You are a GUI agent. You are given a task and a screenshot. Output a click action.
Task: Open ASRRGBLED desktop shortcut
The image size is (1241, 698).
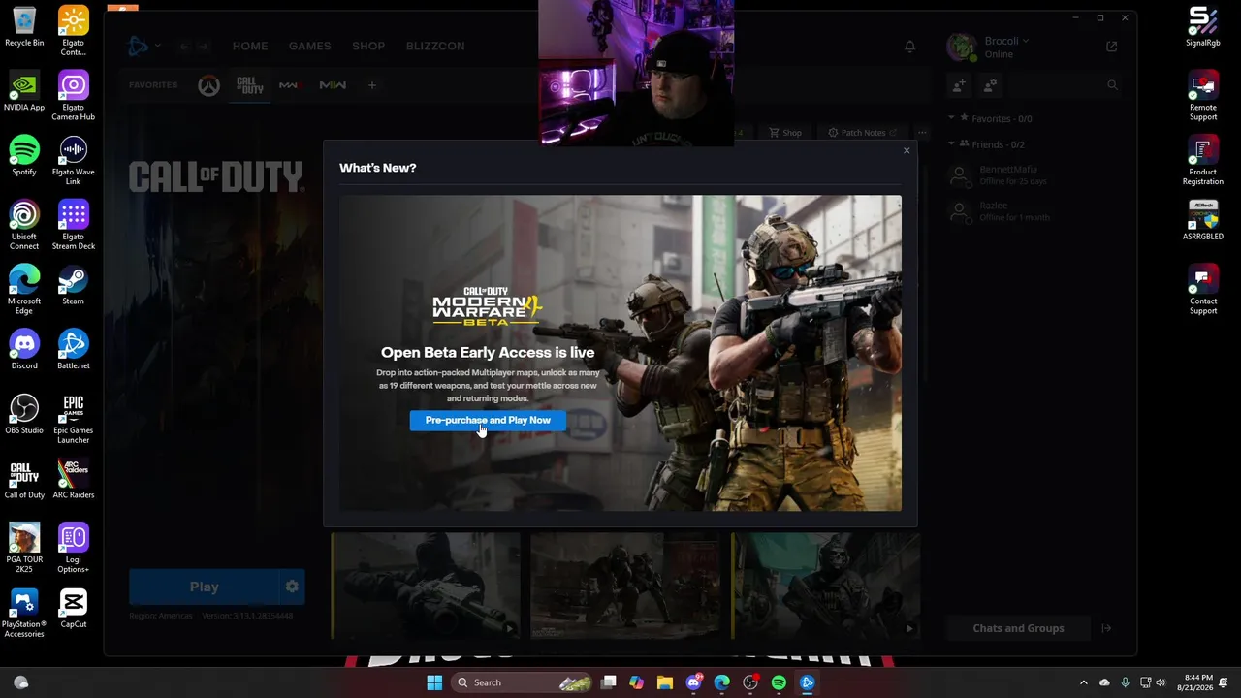click(1203, 220)
